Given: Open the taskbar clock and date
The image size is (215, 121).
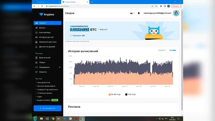Looking at the screenshot, I should pos(172,119).
